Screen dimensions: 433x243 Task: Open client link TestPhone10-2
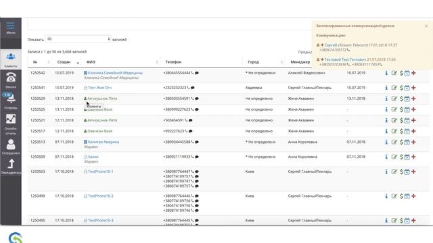coord(101,196)
